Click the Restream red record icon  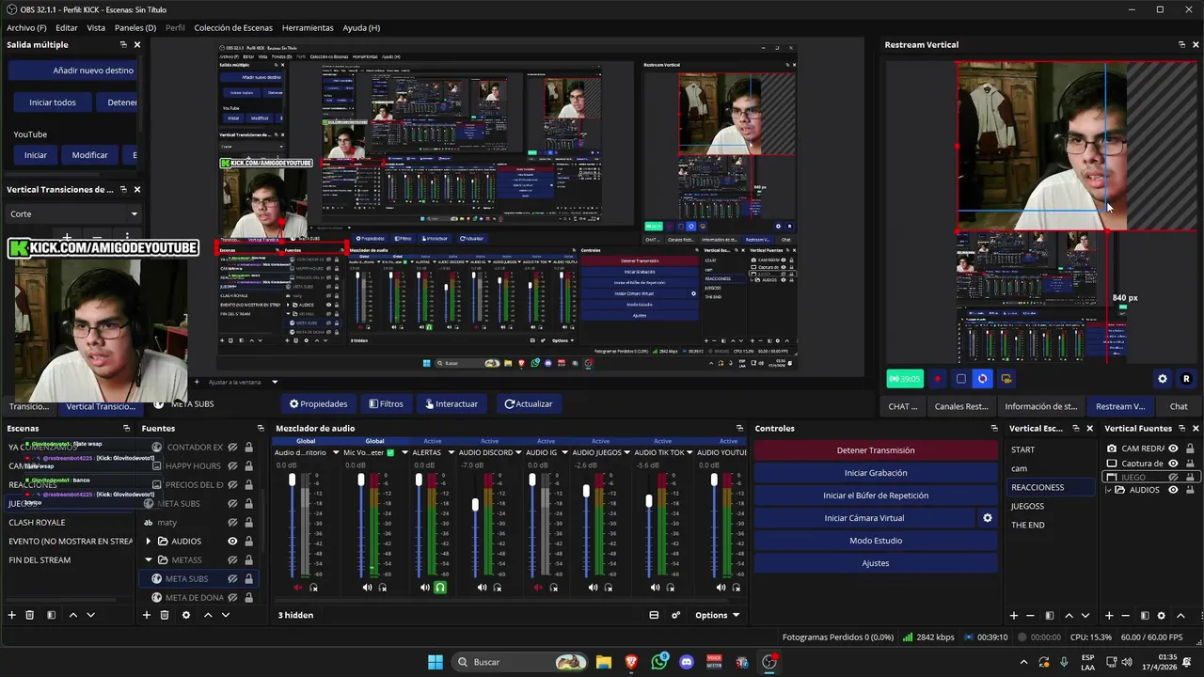(x=937, y=379)
